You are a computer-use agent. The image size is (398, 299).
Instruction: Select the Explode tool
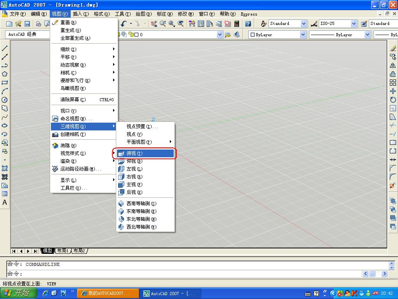click(393, 185)
